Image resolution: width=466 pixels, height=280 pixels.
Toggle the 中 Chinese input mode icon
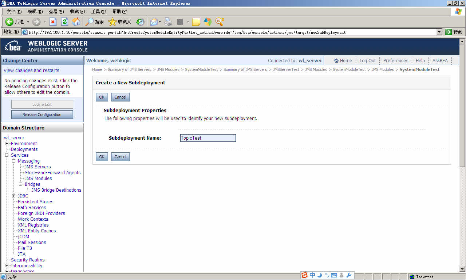pyautogui.click(x=312, y=275)
